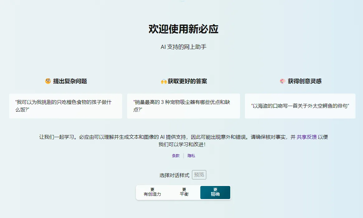The height and width of the screenshot is (218, 363).
Task: Click the 获取更好的答案 heading
Action: 187,81
